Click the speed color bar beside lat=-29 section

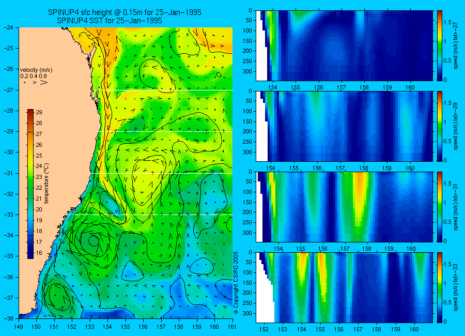(440, 126)
